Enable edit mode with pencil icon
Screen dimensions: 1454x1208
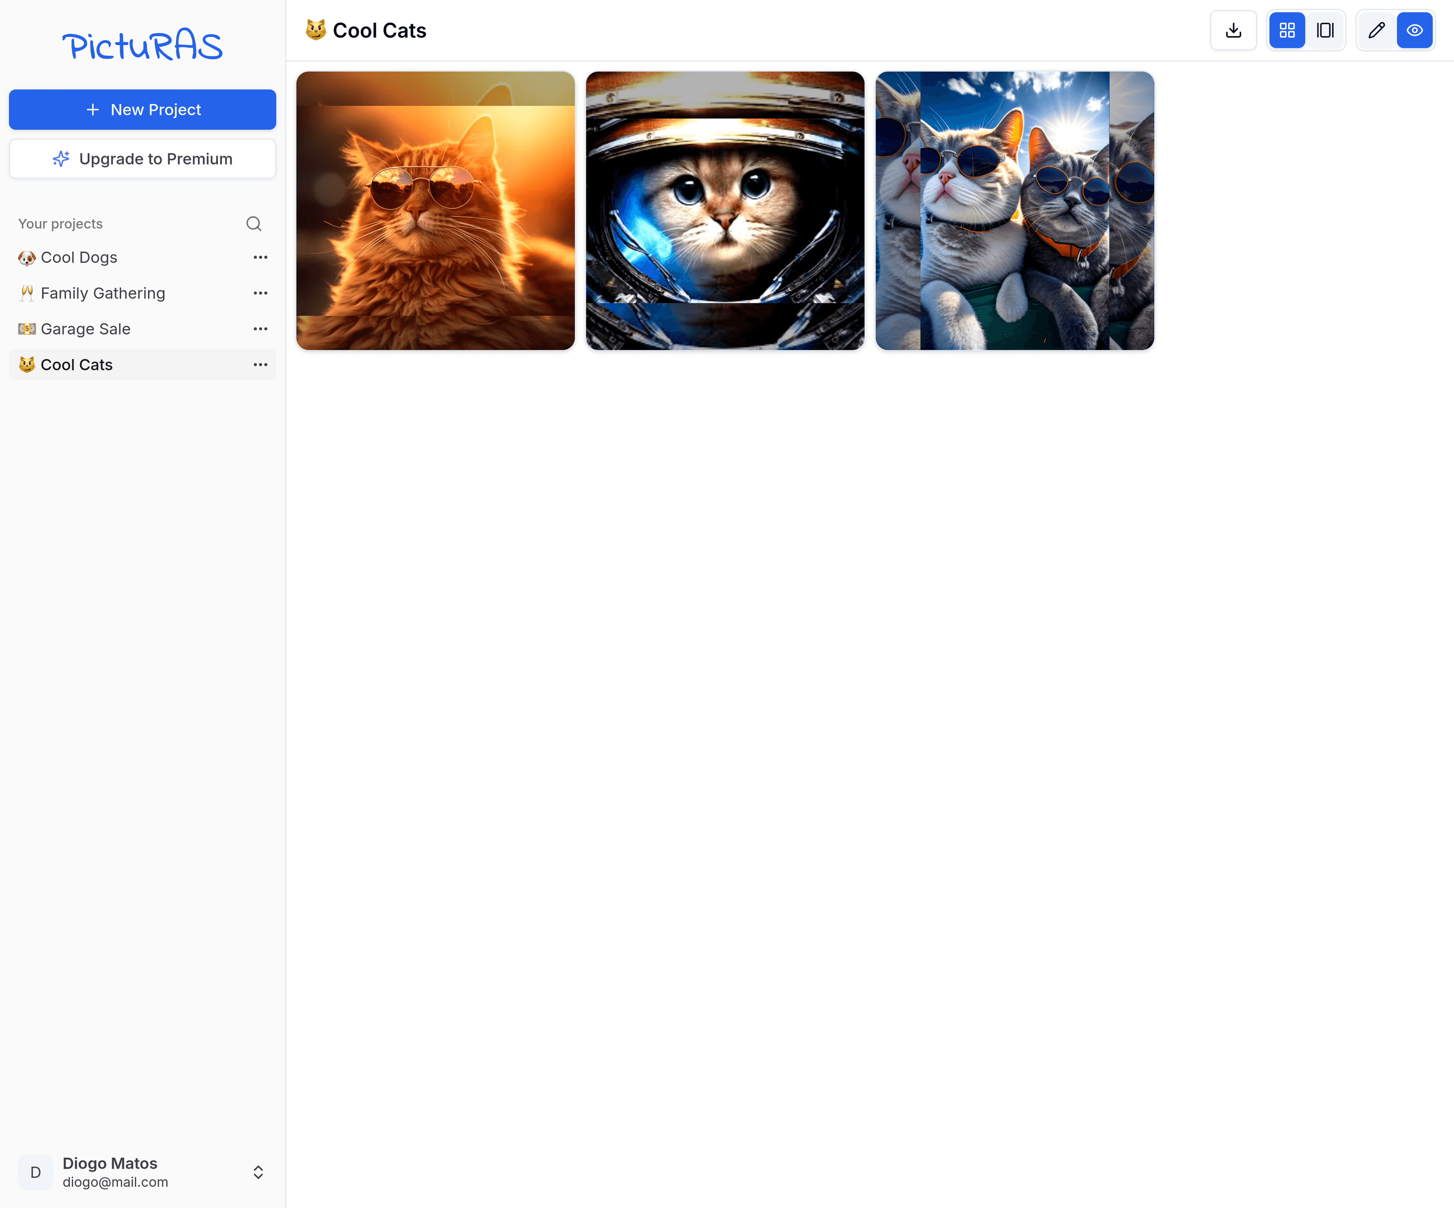point(1376,30)
